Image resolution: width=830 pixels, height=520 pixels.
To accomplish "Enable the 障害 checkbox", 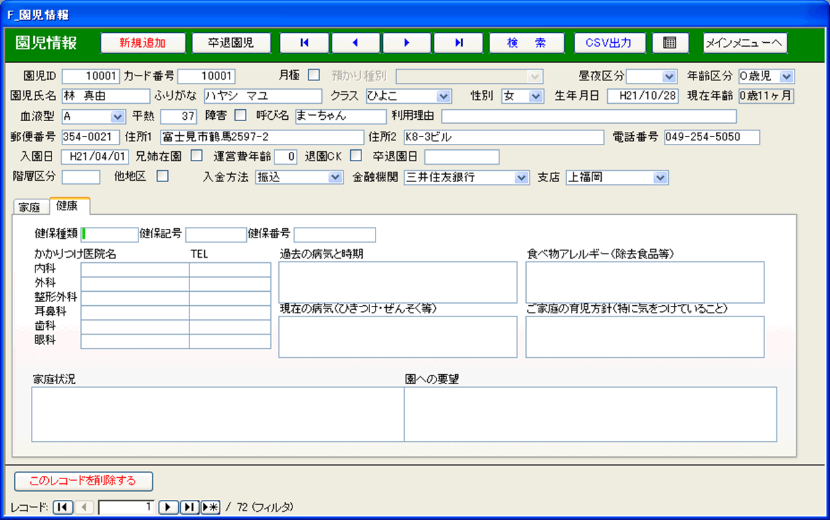I will click(x=240, y=115).
